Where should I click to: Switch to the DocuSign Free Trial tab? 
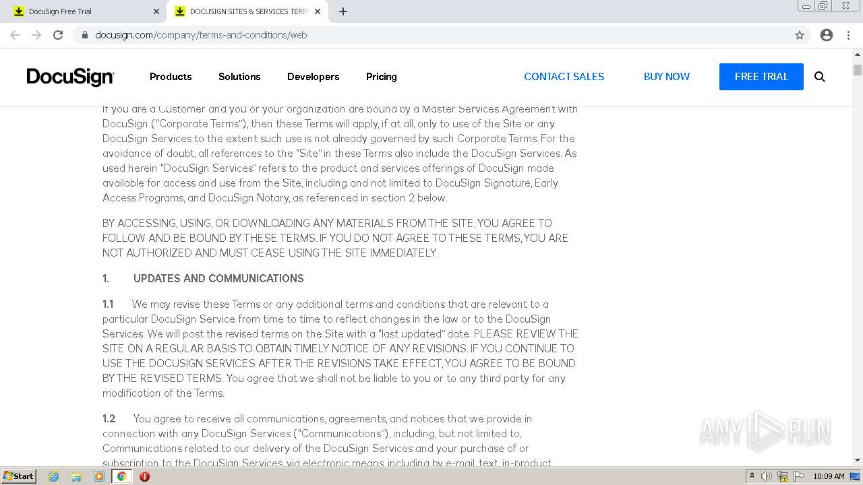[84, 11]
